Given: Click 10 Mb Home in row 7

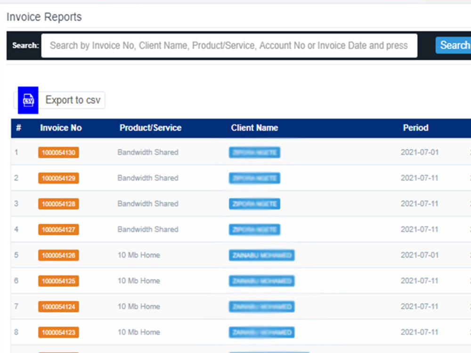Looking at the screenshot, I should click(x=139, y=306).
